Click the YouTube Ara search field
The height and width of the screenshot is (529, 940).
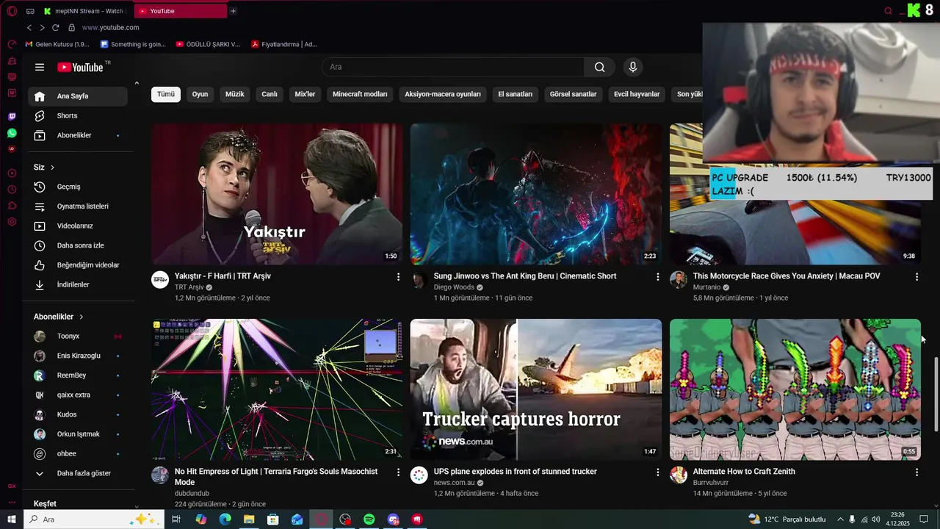(453, 67)
